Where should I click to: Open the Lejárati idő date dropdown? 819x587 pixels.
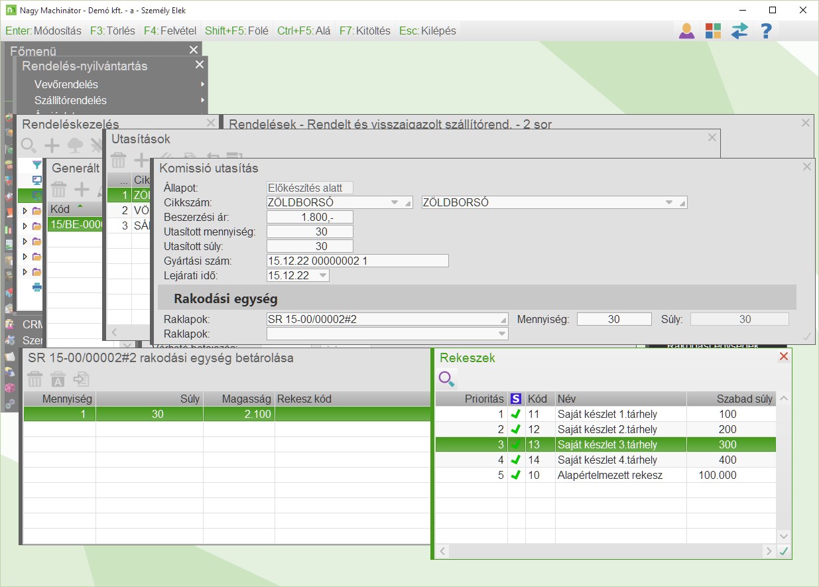322,275
